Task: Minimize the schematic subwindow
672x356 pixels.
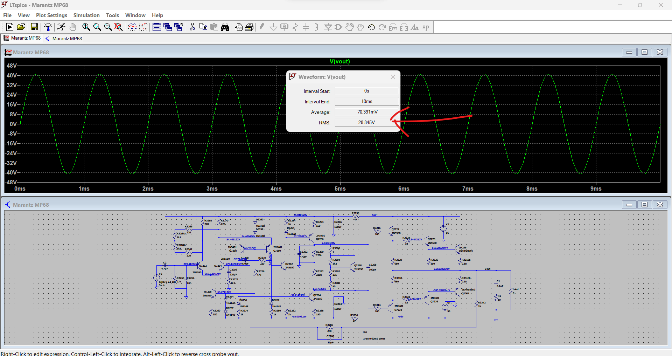Action: point(629,205)
